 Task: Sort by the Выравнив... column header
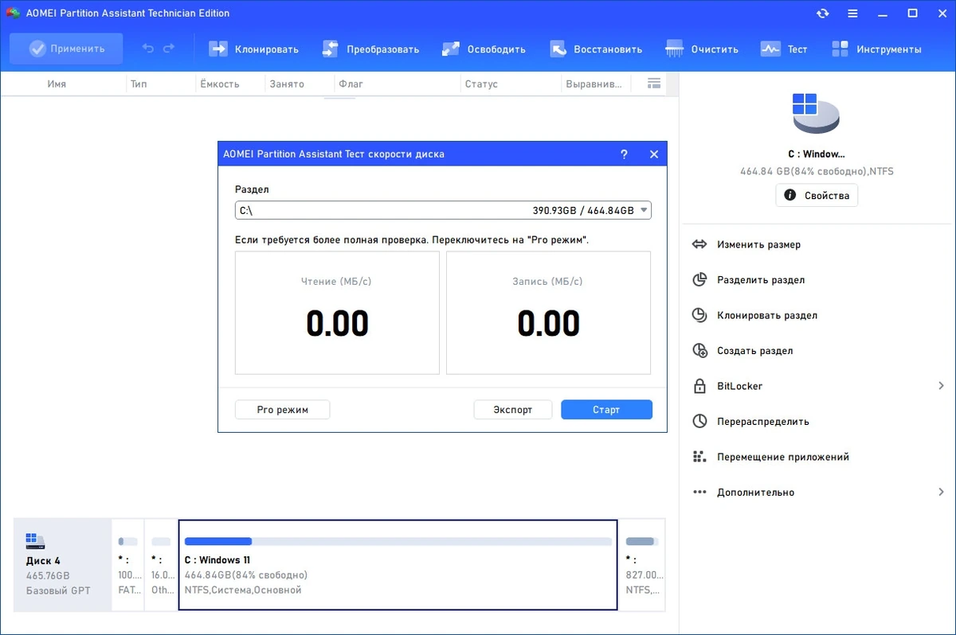tap(594, 84)
